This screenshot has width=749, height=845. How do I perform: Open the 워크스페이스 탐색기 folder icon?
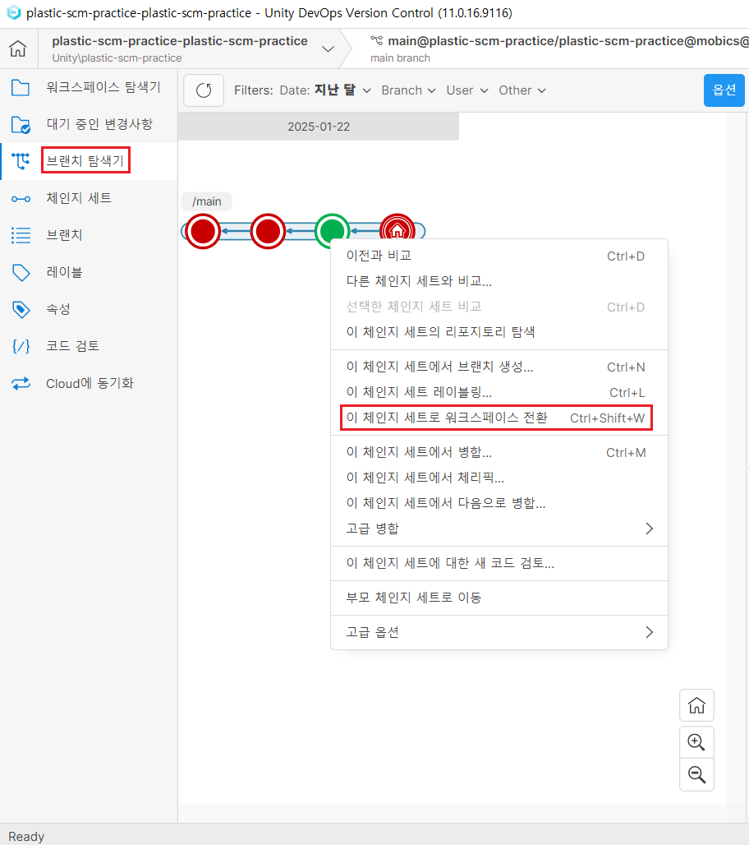[21, 87]
